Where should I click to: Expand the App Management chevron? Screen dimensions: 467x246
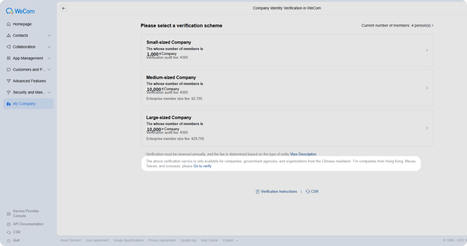click(49, 58)
